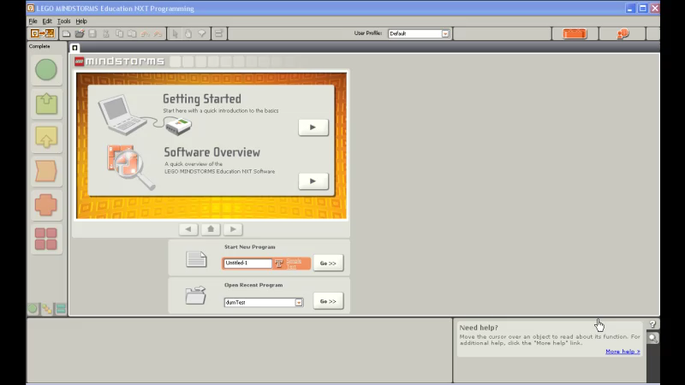Click the open folder arrow icon

pyautogui.click(x=196, y=295)
